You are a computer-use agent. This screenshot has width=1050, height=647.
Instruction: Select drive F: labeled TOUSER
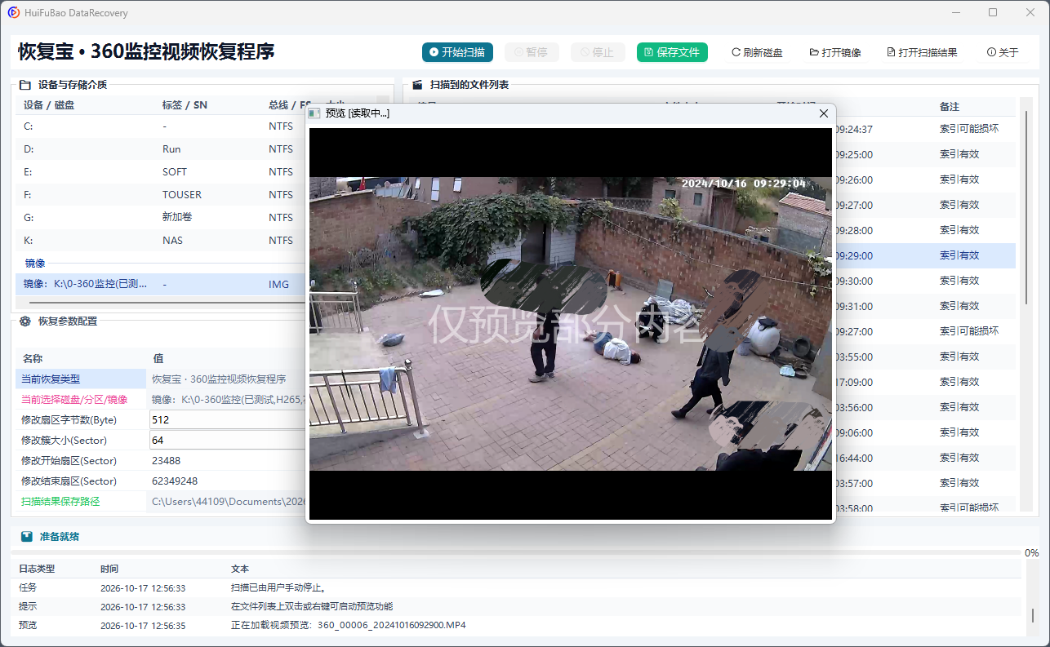[161, 195]
